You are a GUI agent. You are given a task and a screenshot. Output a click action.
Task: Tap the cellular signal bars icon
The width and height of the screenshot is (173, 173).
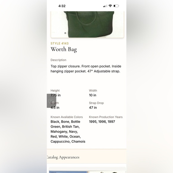(105, 6)
